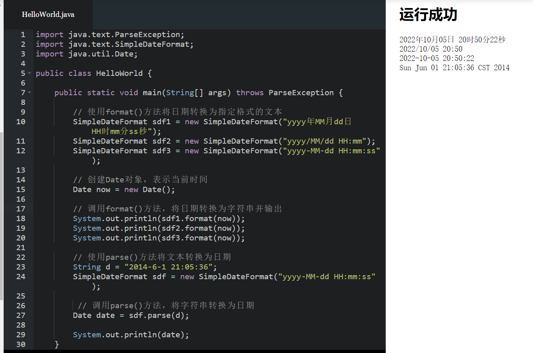Click the output line 2022/10/05 20:50
This screenshot has height=353, width=533.
pyautogui.click(x=431, y=49)
